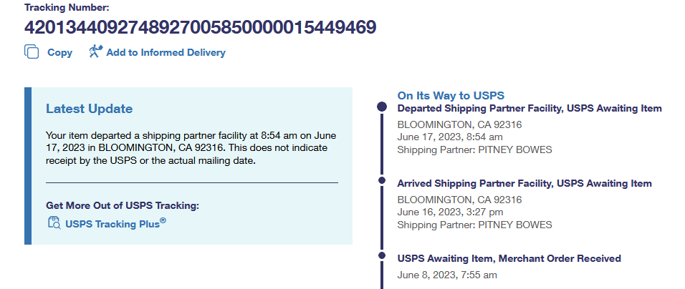Click the Latest Update heading
Image resolution: width=685 pixels, height=289 pixels.
click(x=89, y=109)
